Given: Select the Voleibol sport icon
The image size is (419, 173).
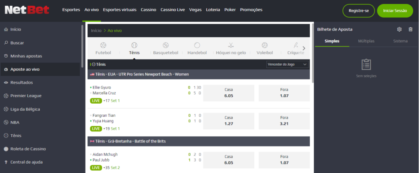Looking at the screenshot, I should pyautogui.click(x=264, y=49).
